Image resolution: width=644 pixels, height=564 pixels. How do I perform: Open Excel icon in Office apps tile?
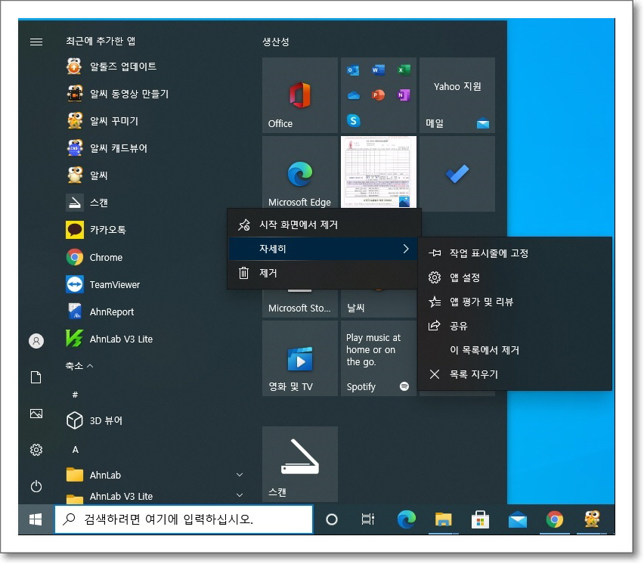[404, 70]
